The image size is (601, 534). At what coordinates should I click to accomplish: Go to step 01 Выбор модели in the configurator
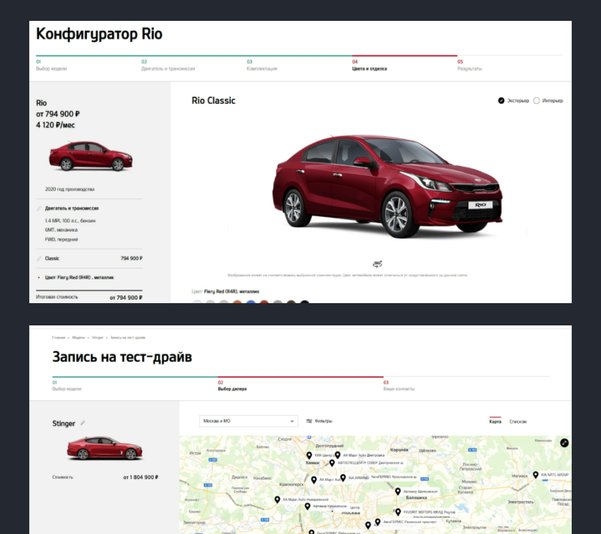tap(51, 65)
